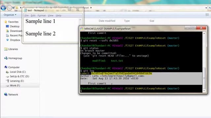Screen dimensions: 211x118
Task: Open Leraning (E:) drive
Action: (x=17, y=81)
